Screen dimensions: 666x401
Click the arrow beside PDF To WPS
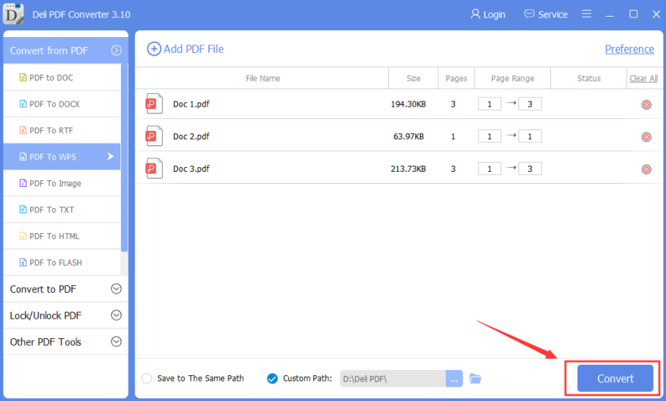(x=110, y=157)
